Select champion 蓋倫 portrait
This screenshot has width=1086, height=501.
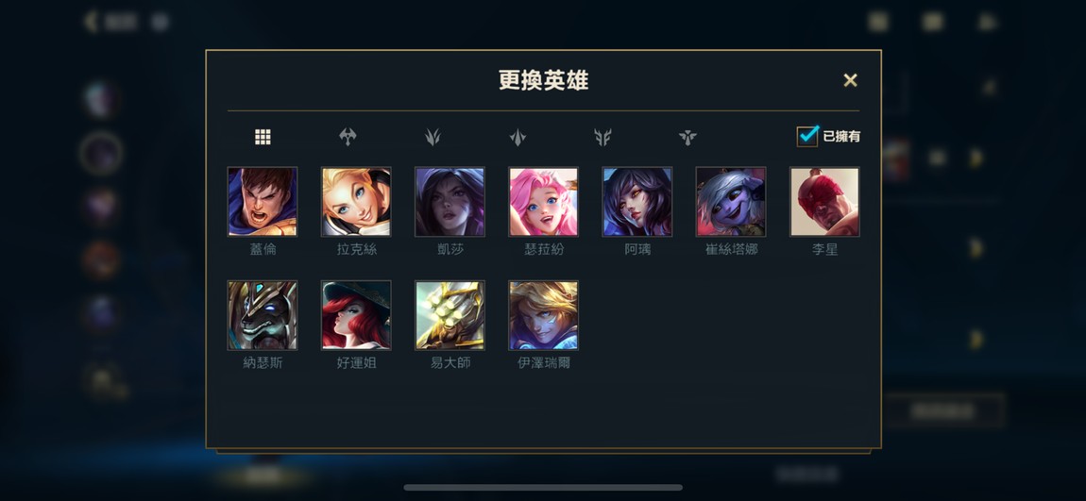(x=263, y=201)
